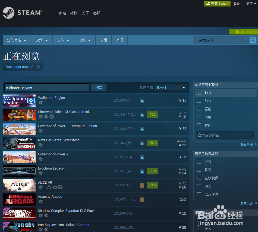The image size is (258, 232).
Task: Open the Governor of Poker 2 title link
Action: tap(53, 154)
